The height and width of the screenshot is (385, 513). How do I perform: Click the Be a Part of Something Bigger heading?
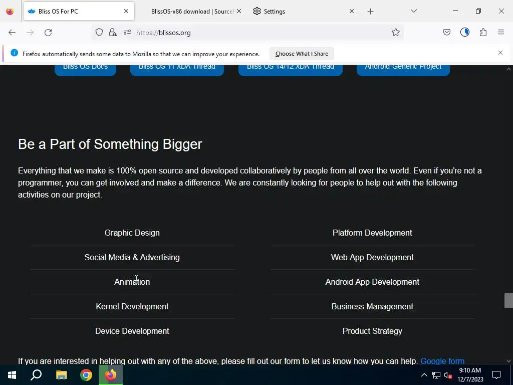[x=110, y=144]
